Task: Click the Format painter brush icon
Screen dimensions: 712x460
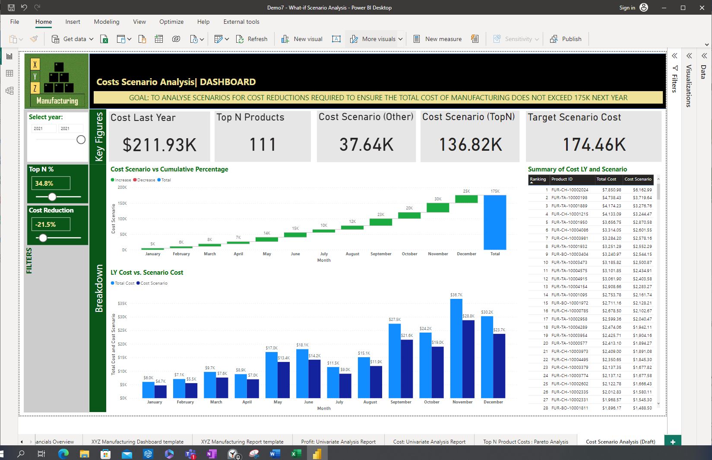Action: tap(34, 39)
